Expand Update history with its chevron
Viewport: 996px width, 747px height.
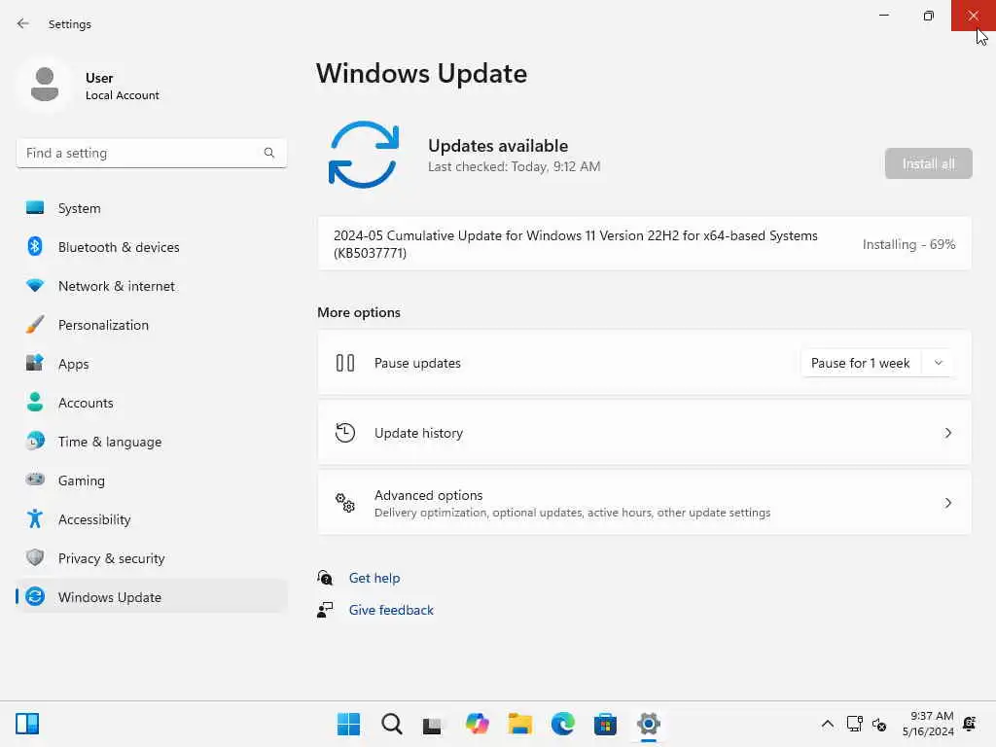point(947,433)
